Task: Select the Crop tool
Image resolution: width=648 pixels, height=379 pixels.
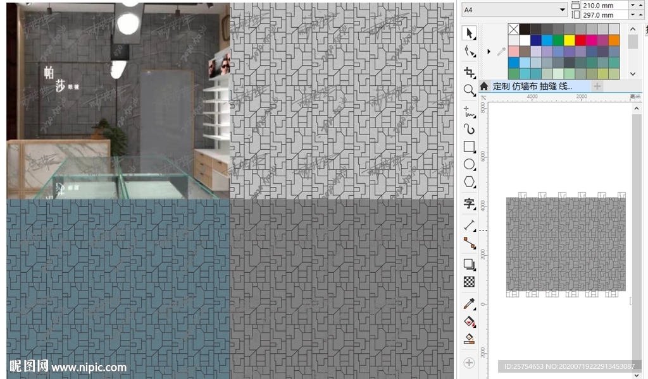Action: 469,72
